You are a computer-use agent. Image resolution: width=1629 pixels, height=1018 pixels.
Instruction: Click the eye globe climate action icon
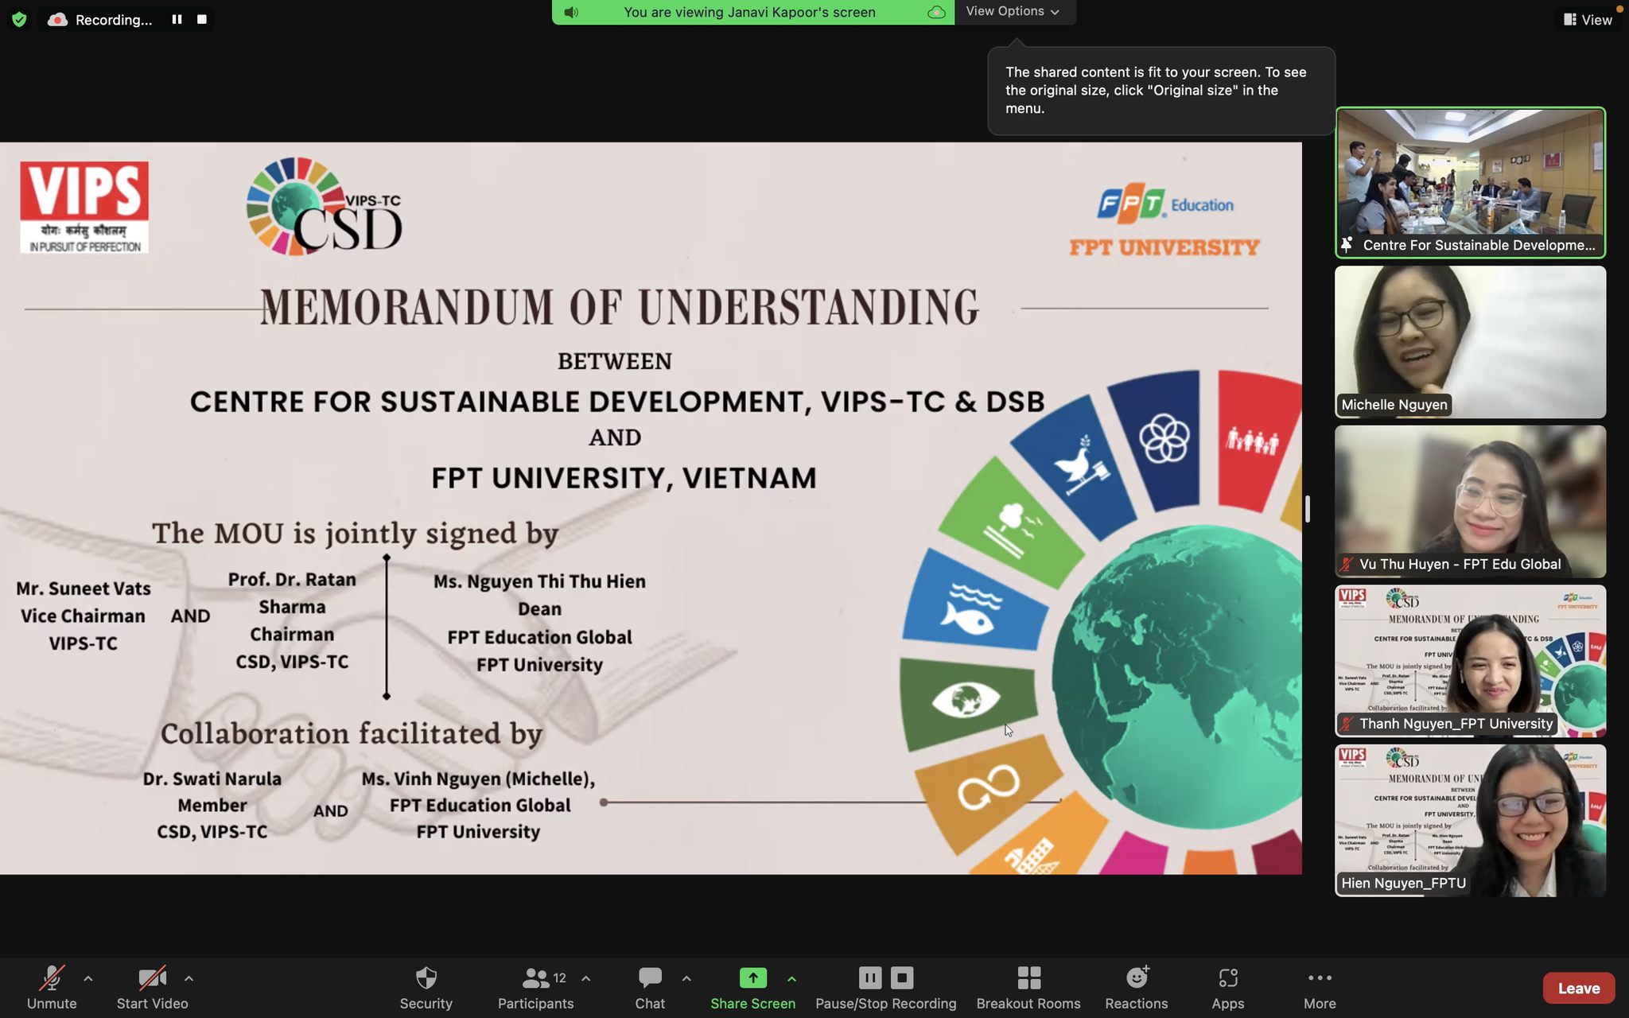click(x=966, y=701)
